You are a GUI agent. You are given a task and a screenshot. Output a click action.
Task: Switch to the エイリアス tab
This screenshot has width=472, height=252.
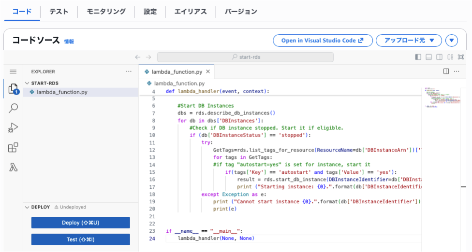(x=191, y=12)
